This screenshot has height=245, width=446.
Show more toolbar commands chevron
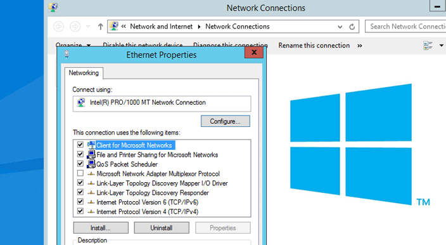360,46
